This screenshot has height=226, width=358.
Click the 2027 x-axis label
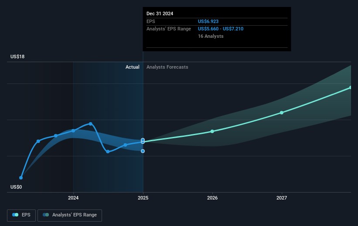tap(282, 198)
